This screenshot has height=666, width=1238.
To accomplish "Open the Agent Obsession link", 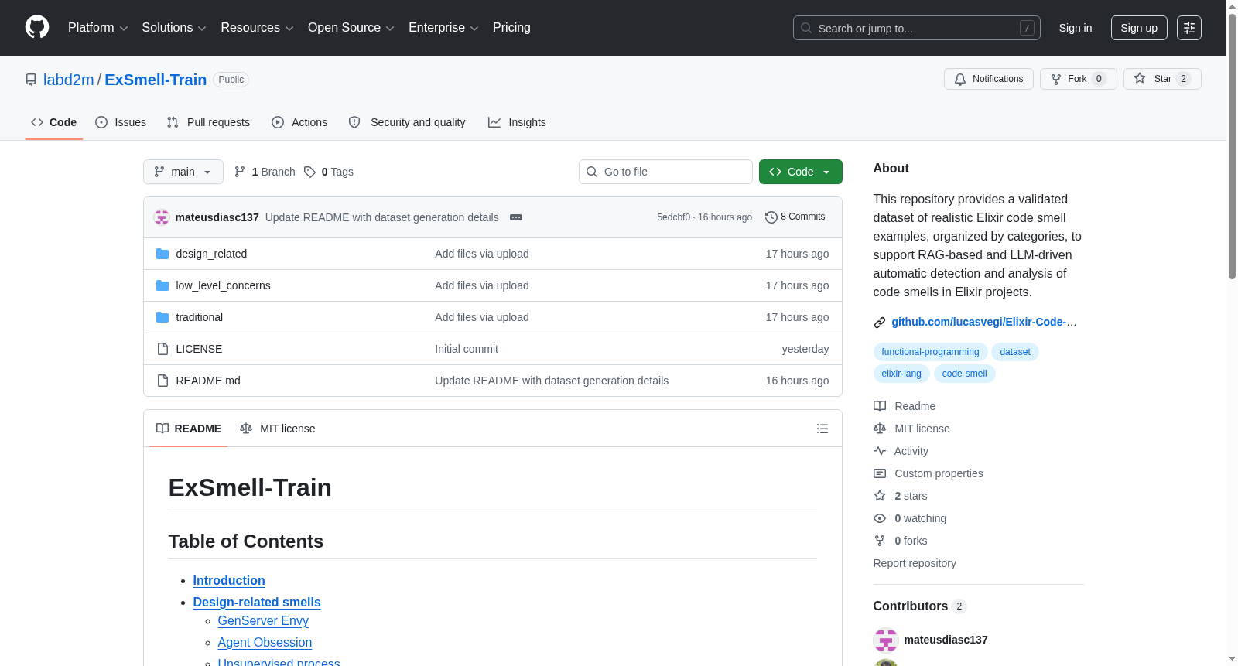I will pos(265,643).
